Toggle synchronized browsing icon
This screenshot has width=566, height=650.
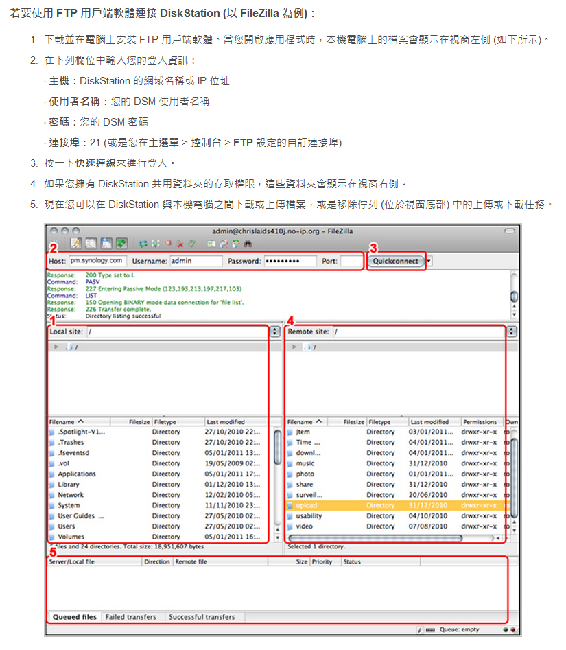[x=236, y=244]
